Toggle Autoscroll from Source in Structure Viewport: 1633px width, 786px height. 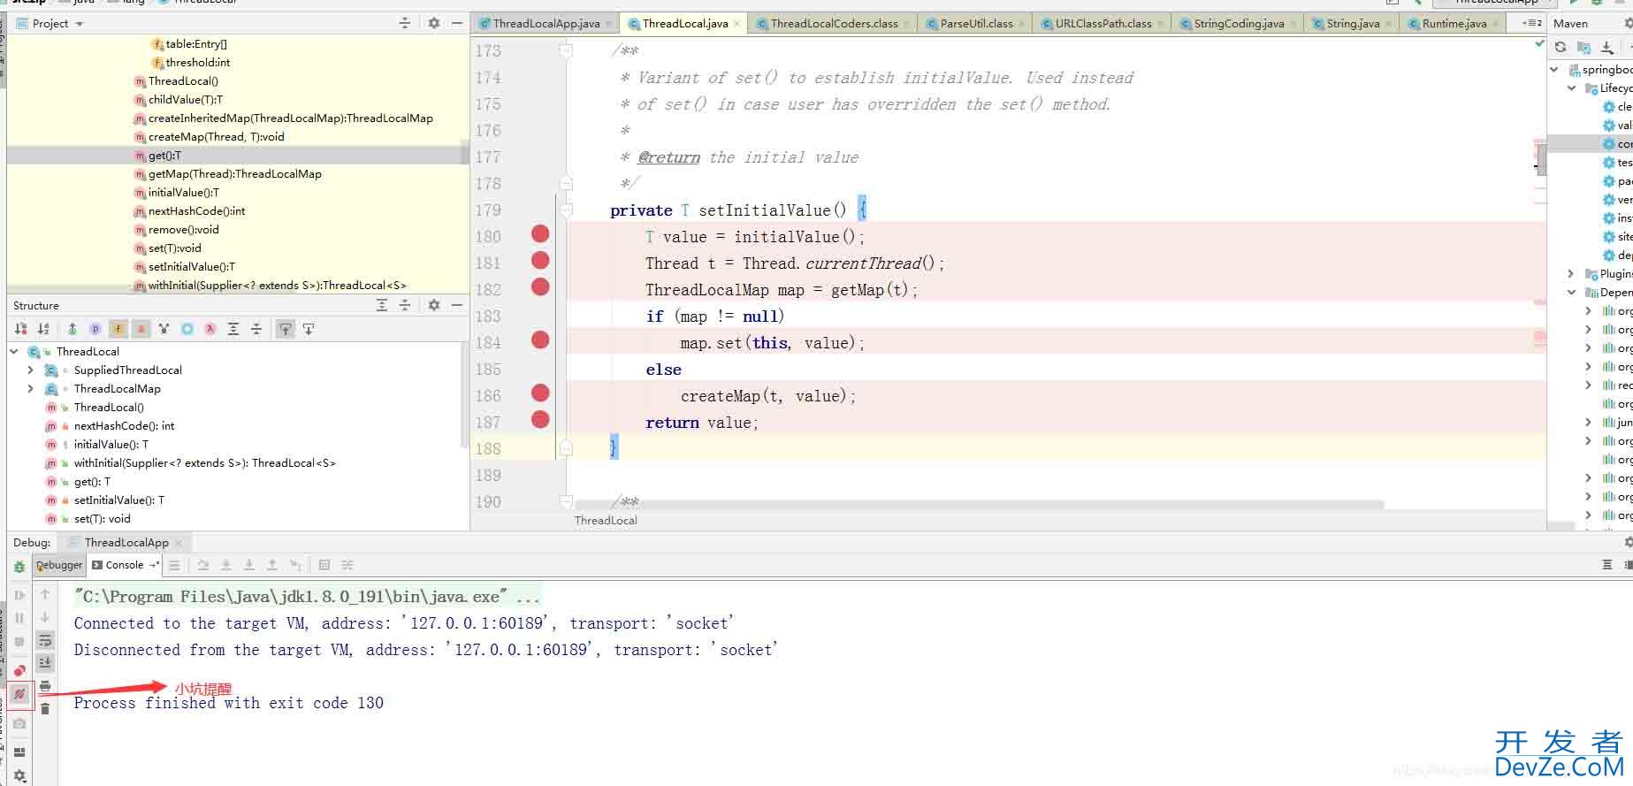pyautogui.click(x=309, y=329)
